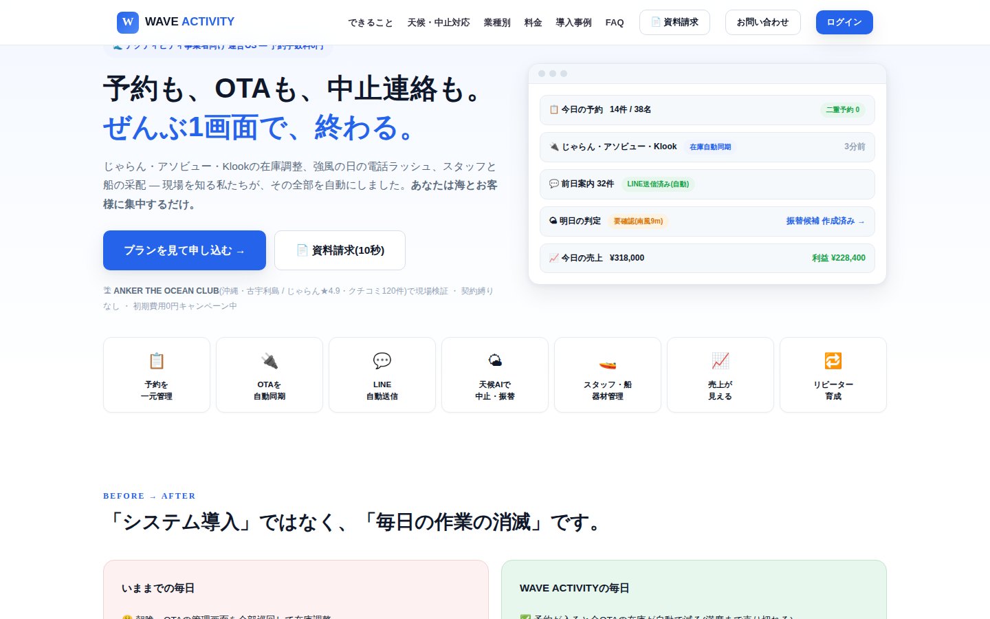Click speech bubble icon in 前日案内 row
The image size is (990, 619).
pos(554,184)
